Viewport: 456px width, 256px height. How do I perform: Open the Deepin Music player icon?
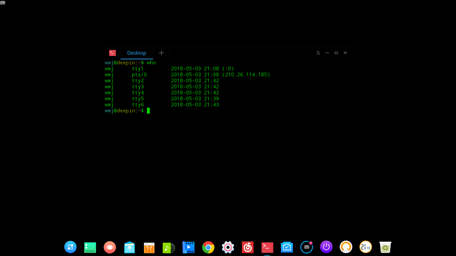click(169, 247)
